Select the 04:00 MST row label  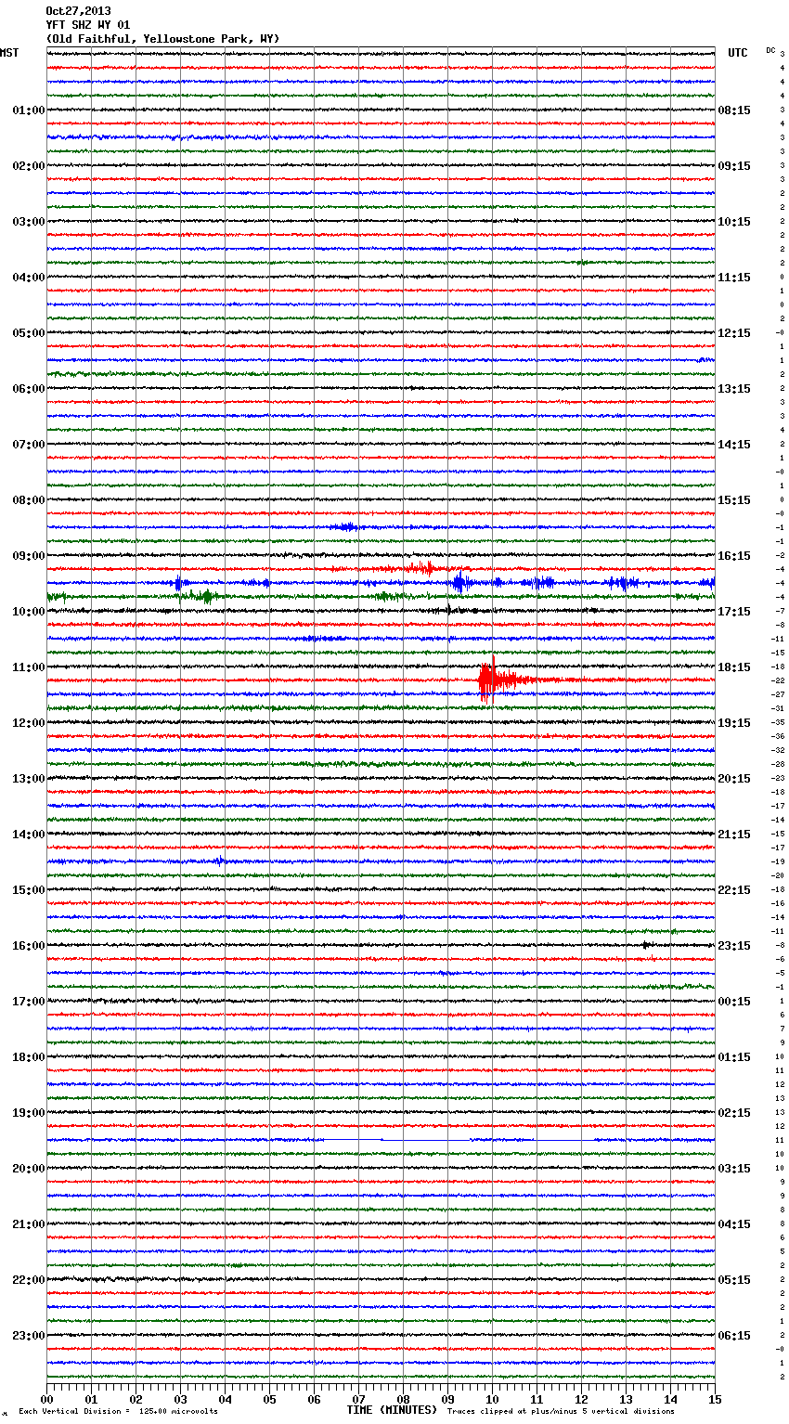point(29,278)
